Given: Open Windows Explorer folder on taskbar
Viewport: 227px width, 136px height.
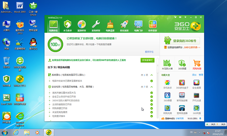Looking at the screenshot, I should 27,132.
